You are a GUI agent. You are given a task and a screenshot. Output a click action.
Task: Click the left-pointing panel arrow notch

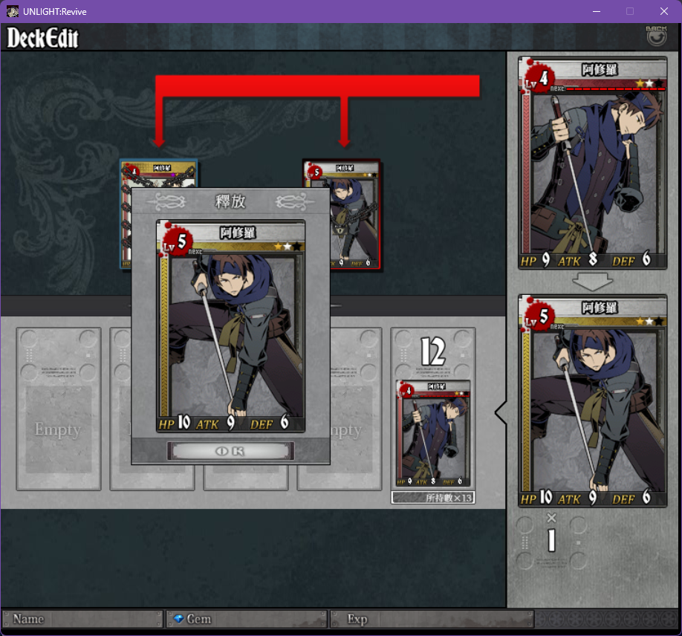501,412
